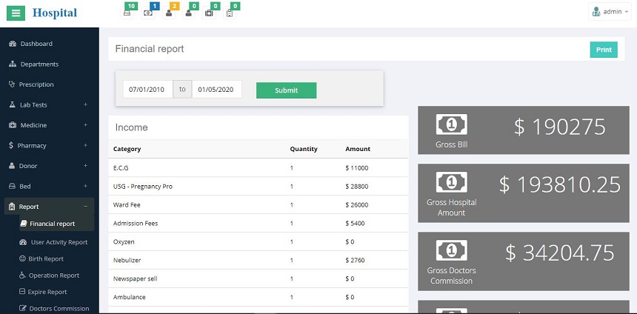Click the Operation Report wheelchair icon
This screenshot has height=314, width=637.
coord(22,275)
